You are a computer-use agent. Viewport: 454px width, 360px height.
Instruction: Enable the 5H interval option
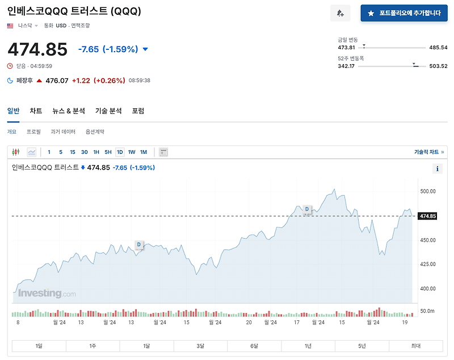tap(108, 152)
